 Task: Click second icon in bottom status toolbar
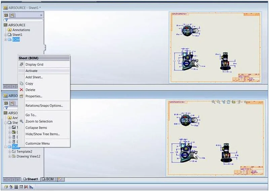(11, 187)
